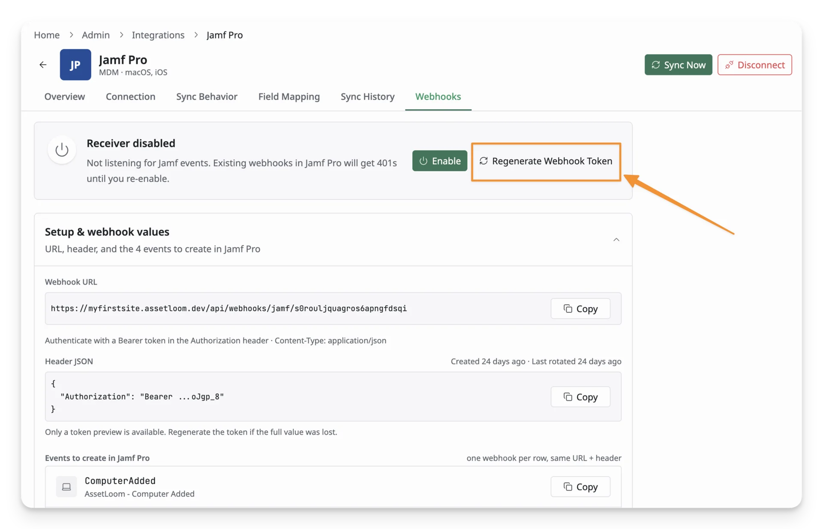The width and height of the screenshot is (823, 529).
Task: Click 'AssetLoom - Computer Added' label
Action: click(139, 494)
